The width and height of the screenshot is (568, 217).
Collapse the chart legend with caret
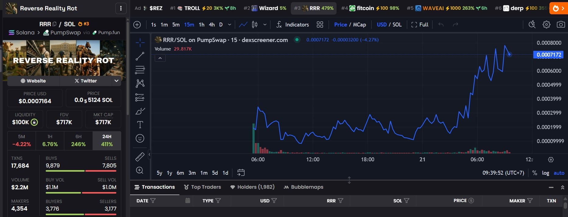coord(160,58)
